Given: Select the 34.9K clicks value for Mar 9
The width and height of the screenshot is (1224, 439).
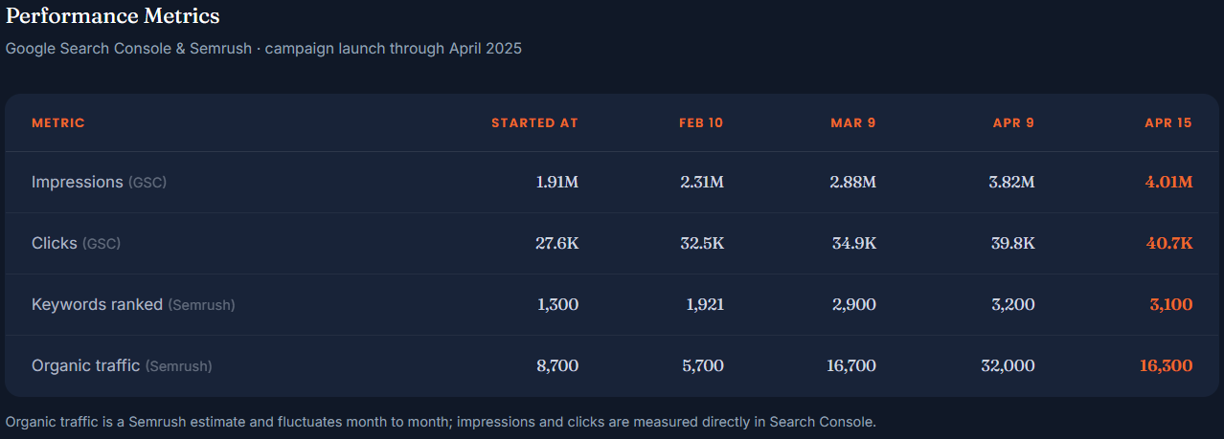Looking at the screenshot, I should pos(854,243).
